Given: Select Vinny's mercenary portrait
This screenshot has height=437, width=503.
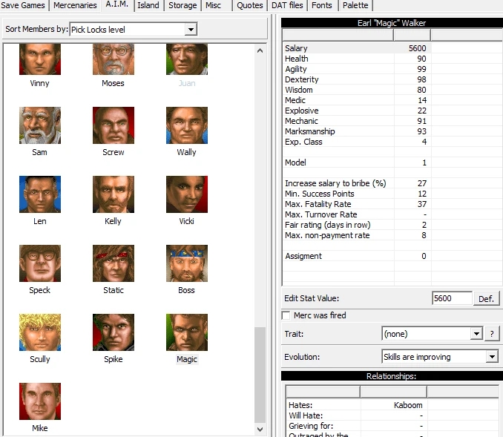Looking at the screenshot, I should (40, 59).
